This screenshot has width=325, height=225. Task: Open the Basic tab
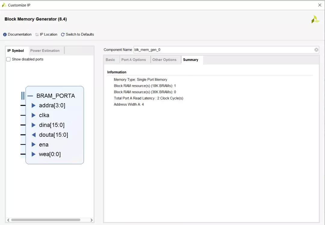point(111,60)
